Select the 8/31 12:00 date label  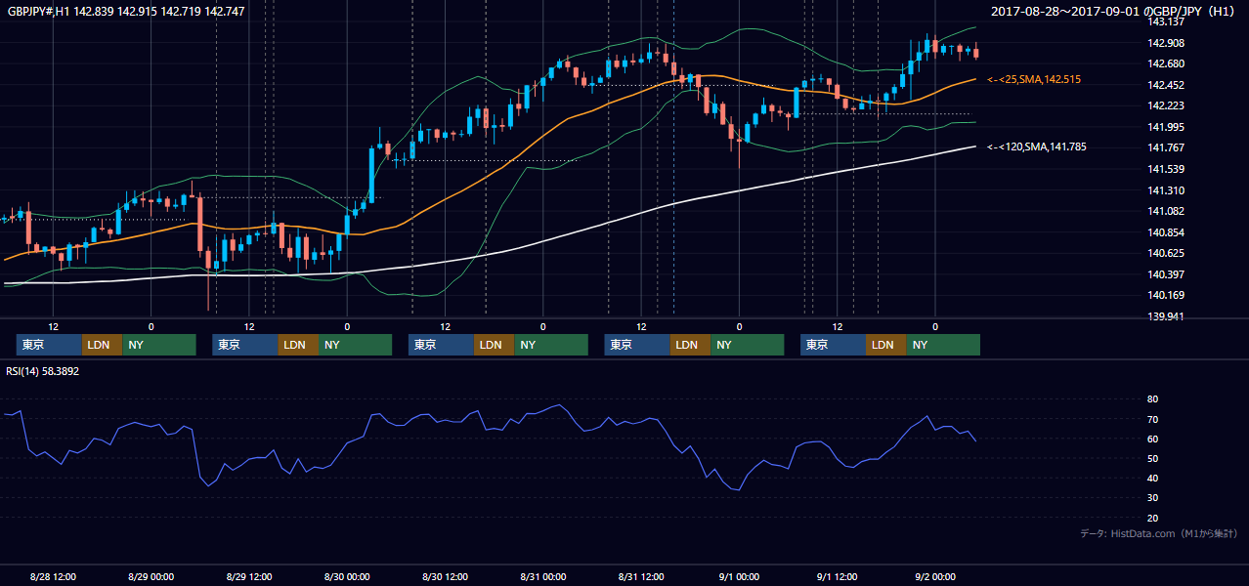641,577
